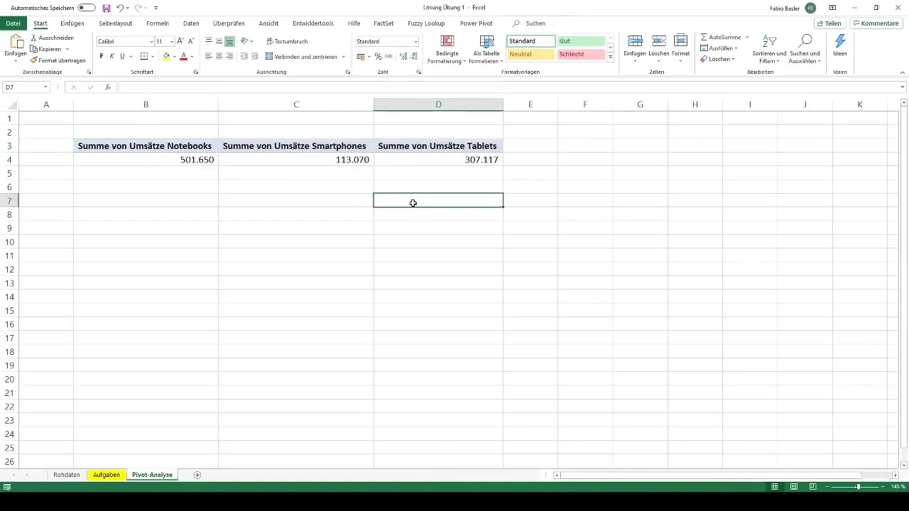The image size is (909, 511).
Task: Apply the Gut green cell style
Action: point(581,41)
